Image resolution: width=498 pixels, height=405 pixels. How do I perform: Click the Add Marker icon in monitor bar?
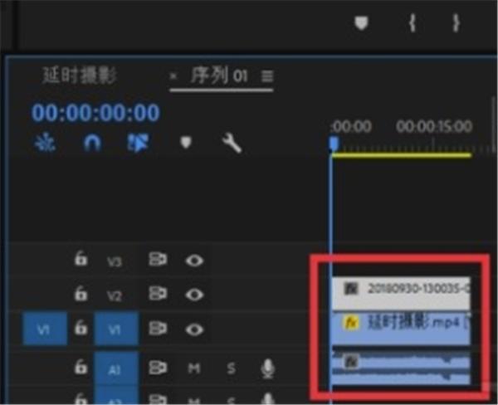[361, 23]
